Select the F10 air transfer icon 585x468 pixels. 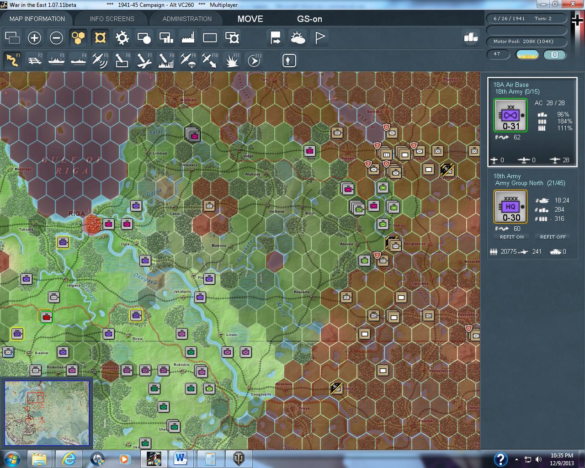click(x=210, y=60)
